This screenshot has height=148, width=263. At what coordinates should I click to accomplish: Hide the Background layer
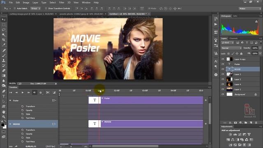click(x=223, y=94)
